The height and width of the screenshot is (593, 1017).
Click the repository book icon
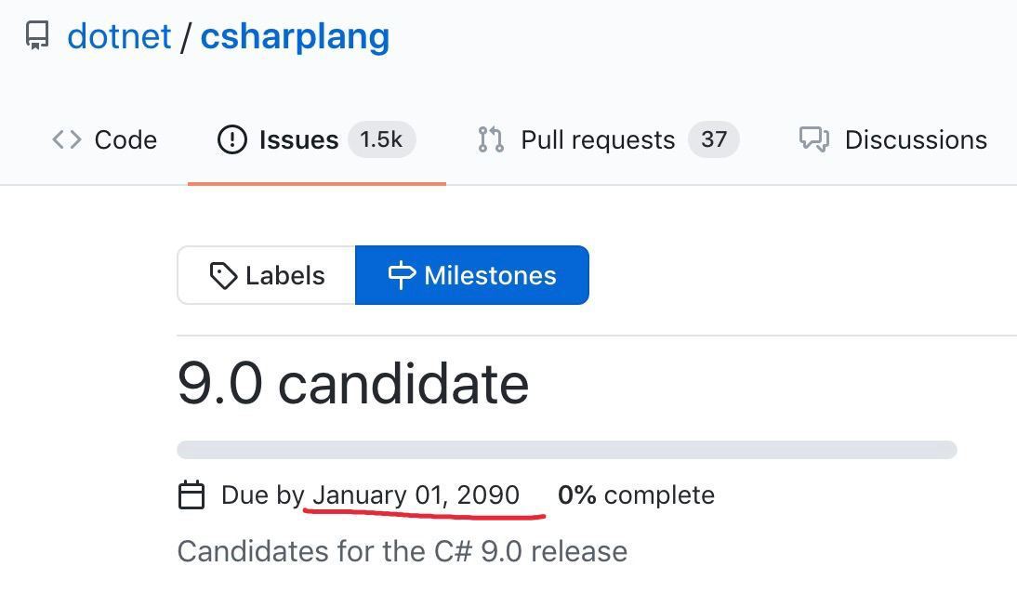pyautogui.click(x=37, y=35)
